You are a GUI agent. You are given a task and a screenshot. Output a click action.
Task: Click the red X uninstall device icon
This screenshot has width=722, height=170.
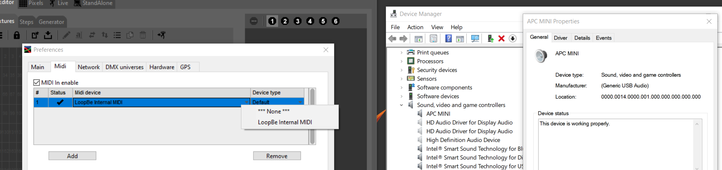pyautogui.click(x=501, y=39)
